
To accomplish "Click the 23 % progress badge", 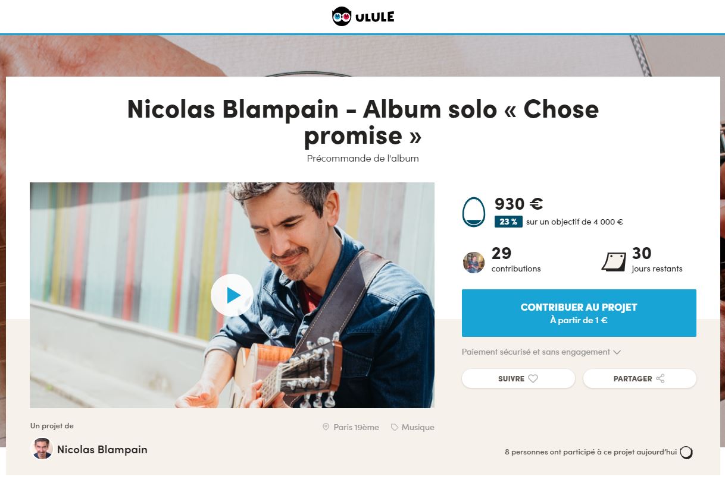I will 508,222.
